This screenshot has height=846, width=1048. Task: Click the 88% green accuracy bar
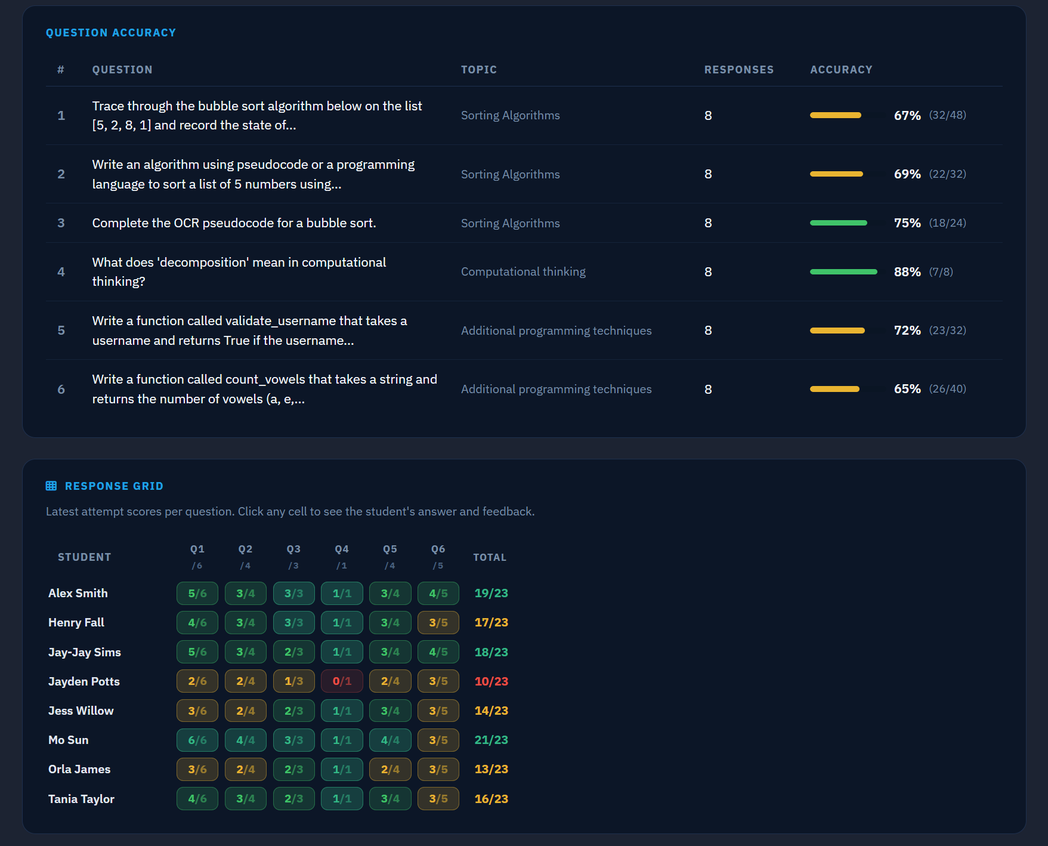(x=843, y=272)
